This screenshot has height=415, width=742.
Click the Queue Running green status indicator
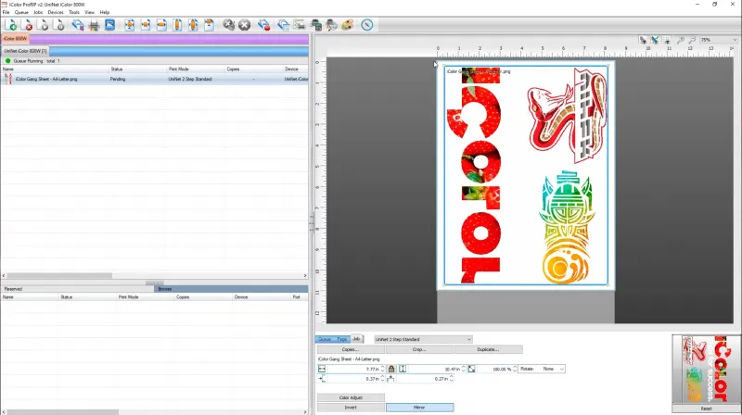coord(8,61)
